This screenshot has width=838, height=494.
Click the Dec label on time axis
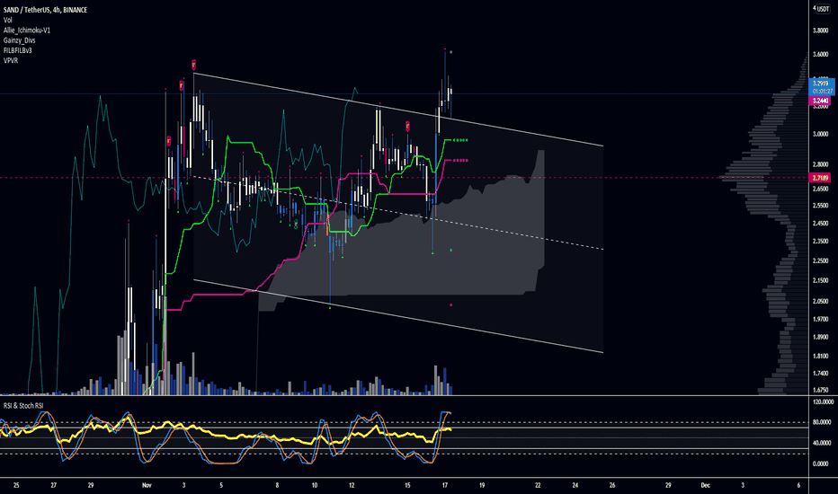click(706, 485)
